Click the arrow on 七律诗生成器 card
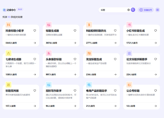This screenshot has width=164, height=118. coord(35,74)
